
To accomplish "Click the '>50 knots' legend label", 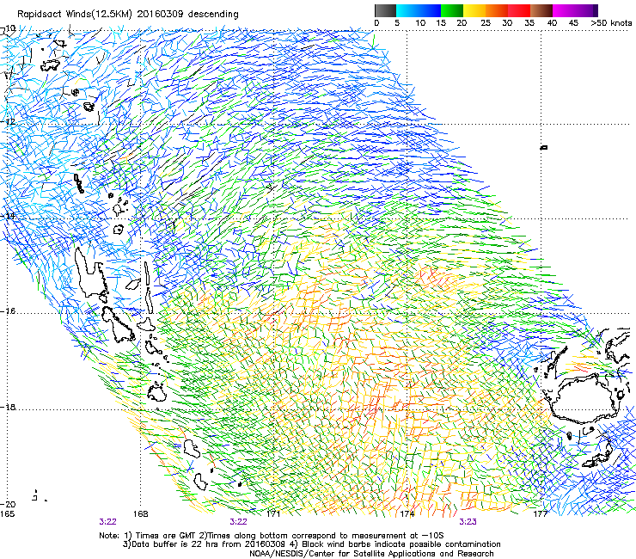I will click(x=611, y=23).
